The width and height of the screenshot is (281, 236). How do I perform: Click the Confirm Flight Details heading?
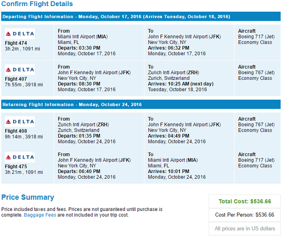tap(37, 4)
